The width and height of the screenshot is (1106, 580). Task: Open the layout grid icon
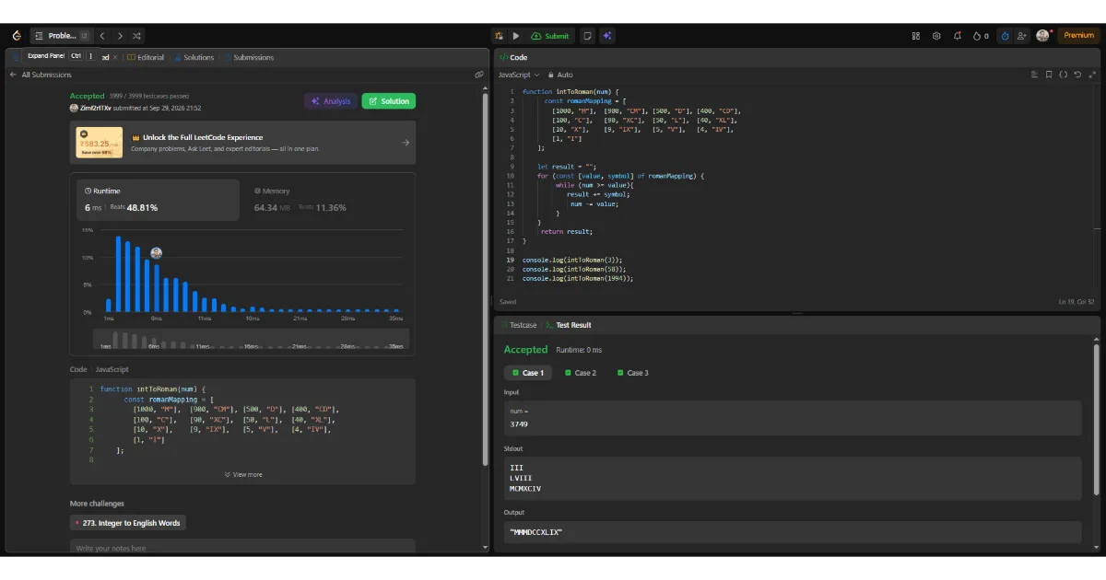916,36
